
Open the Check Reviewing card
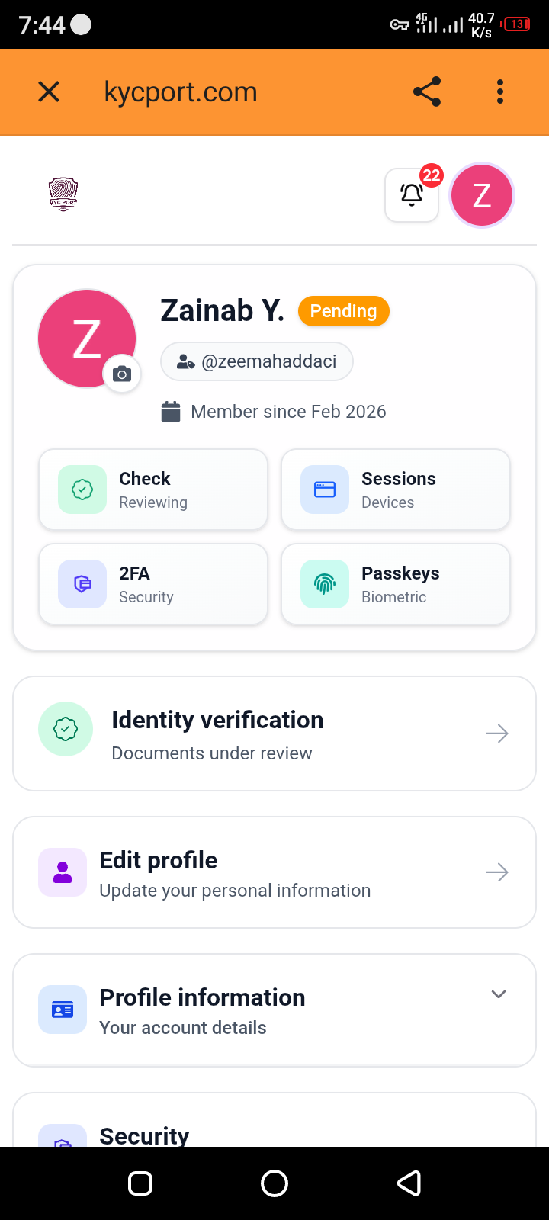153,490
